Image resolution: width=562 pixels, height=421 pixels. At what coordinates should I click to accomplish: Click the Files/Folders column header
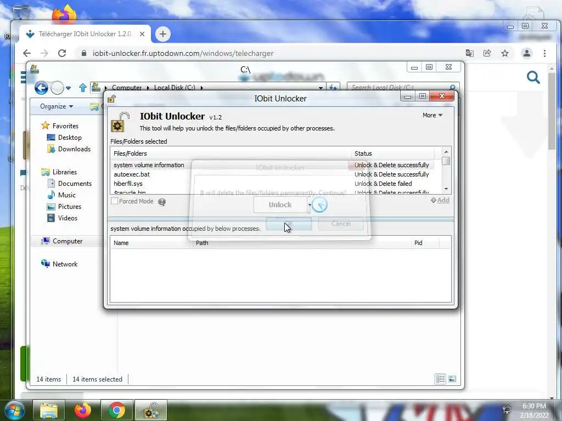point(231,153)
